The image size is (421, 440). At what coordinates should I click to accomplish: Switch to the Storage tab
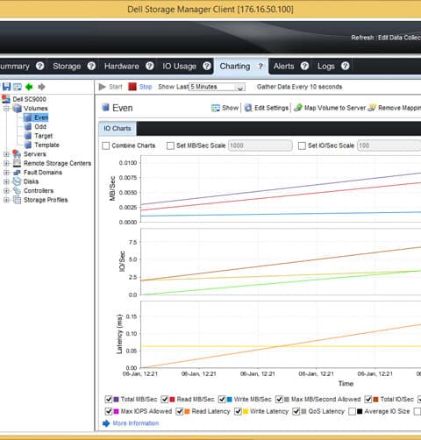coord(67,67)
